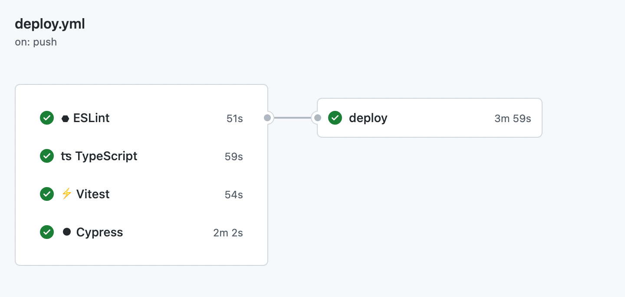
Task: Click the lightning bolt icon before Vitest
Action: (66, 194)
